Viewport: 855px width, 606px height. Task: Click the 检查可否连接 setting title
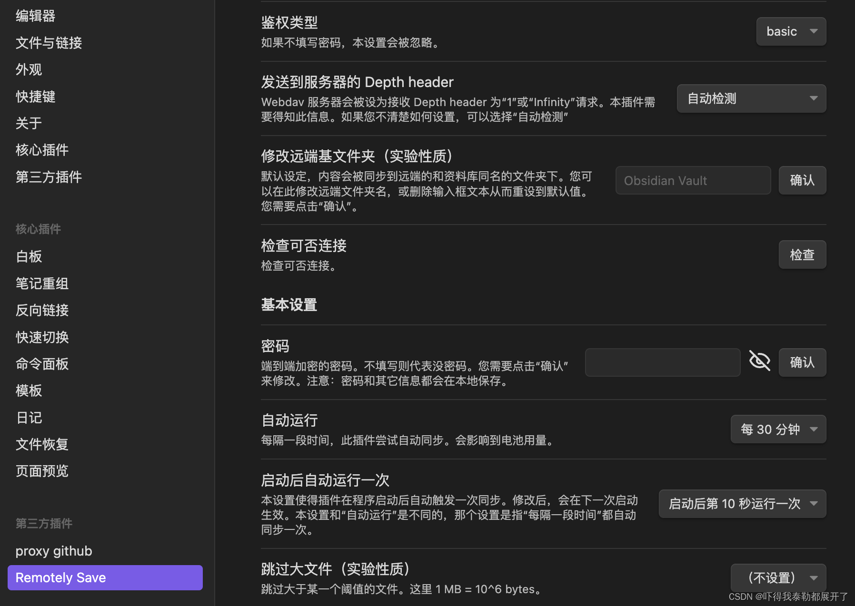(x=304, y=245)
